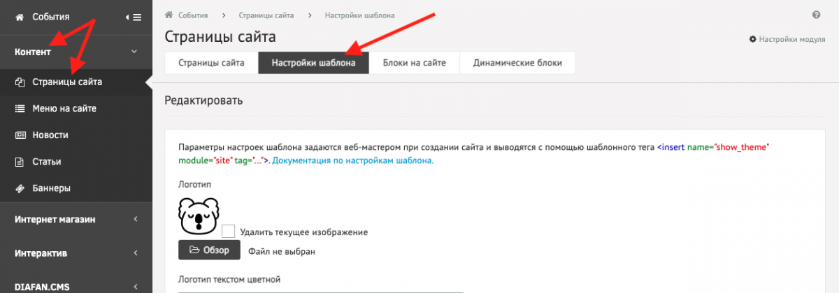Click the koala logo thumbnail image
Screen dimensions: 839x293
pos(199,216)
